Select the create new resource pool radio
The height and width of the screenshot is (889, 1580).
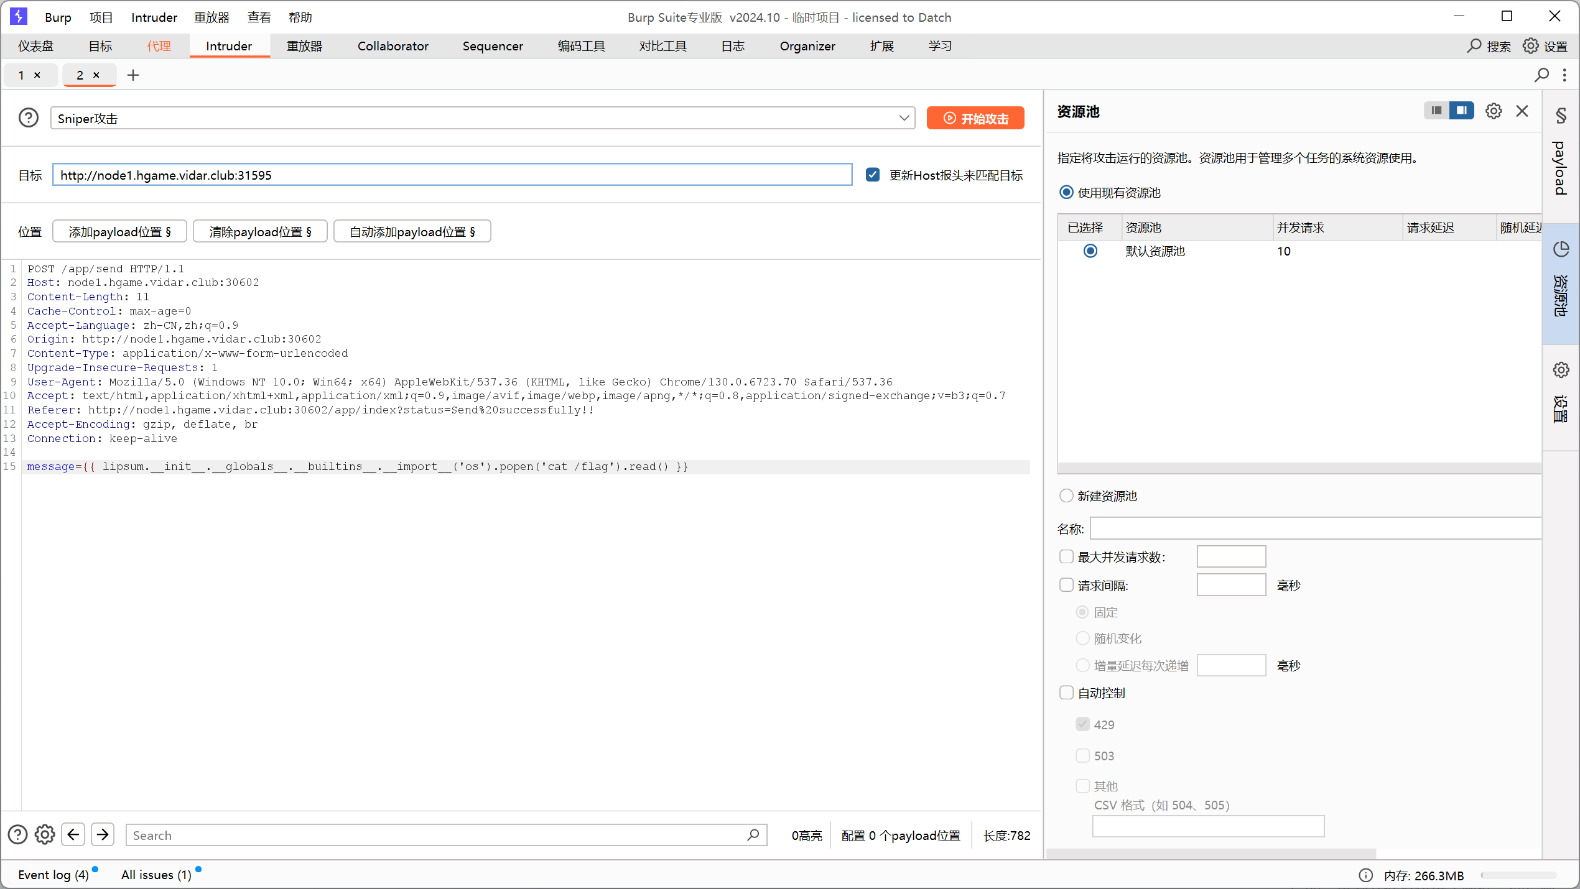(1066, 495)
